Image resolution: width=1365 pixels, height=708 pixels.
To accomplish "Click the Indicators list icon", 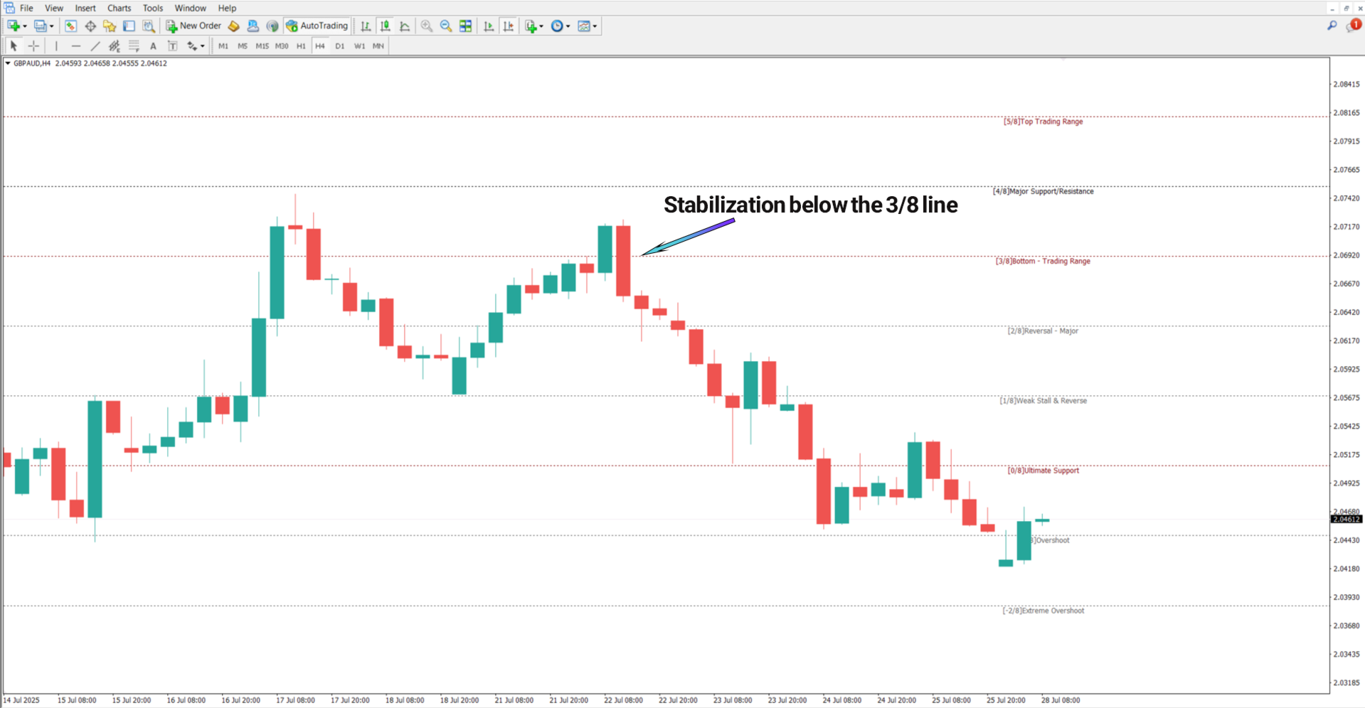I will 531,26.
